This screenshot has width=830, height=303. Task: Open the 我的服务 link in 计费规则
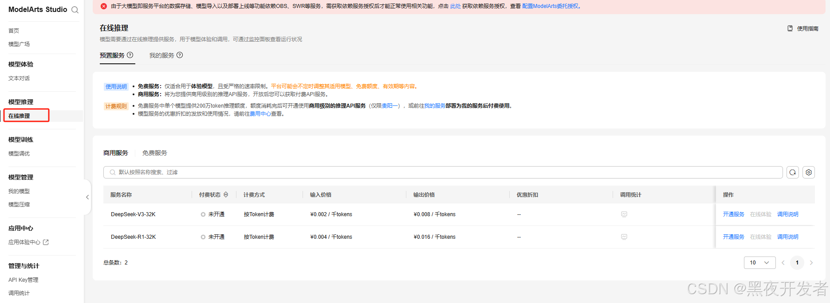tap(435, 106)
